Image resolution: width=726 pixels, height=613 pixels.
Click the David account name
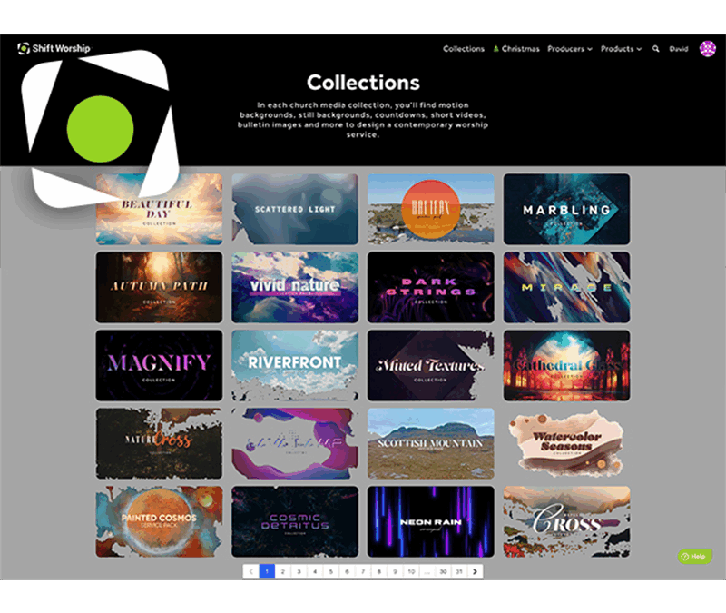[x=678, y=49]
